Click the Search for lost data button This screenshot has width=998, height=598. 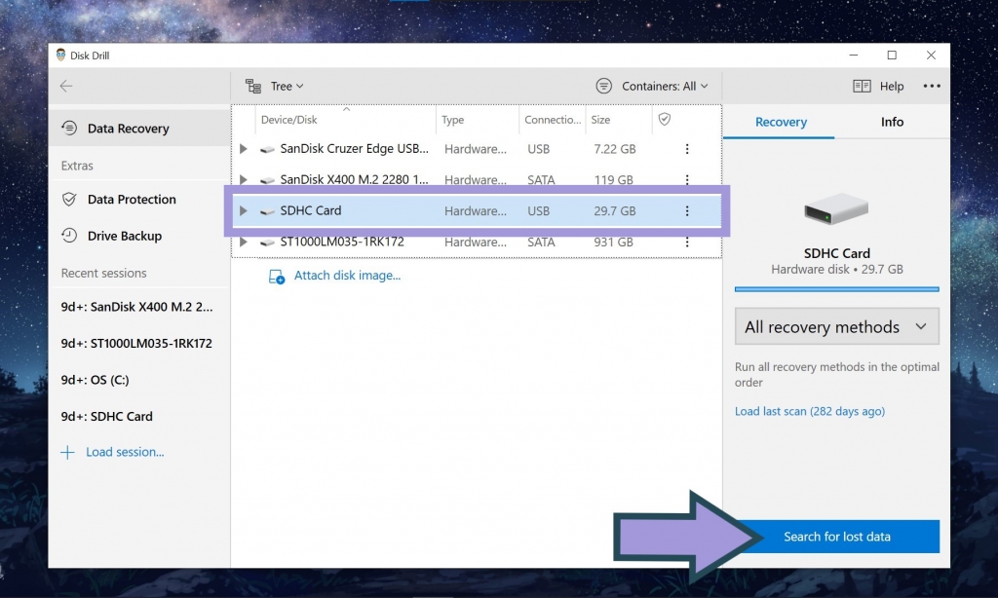836,537
